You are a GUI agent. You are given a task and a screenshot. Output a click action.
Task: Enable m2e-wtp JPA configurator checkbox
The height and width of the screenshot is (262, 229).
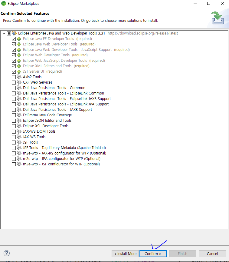pyautogui.click(x=14, y=159)
